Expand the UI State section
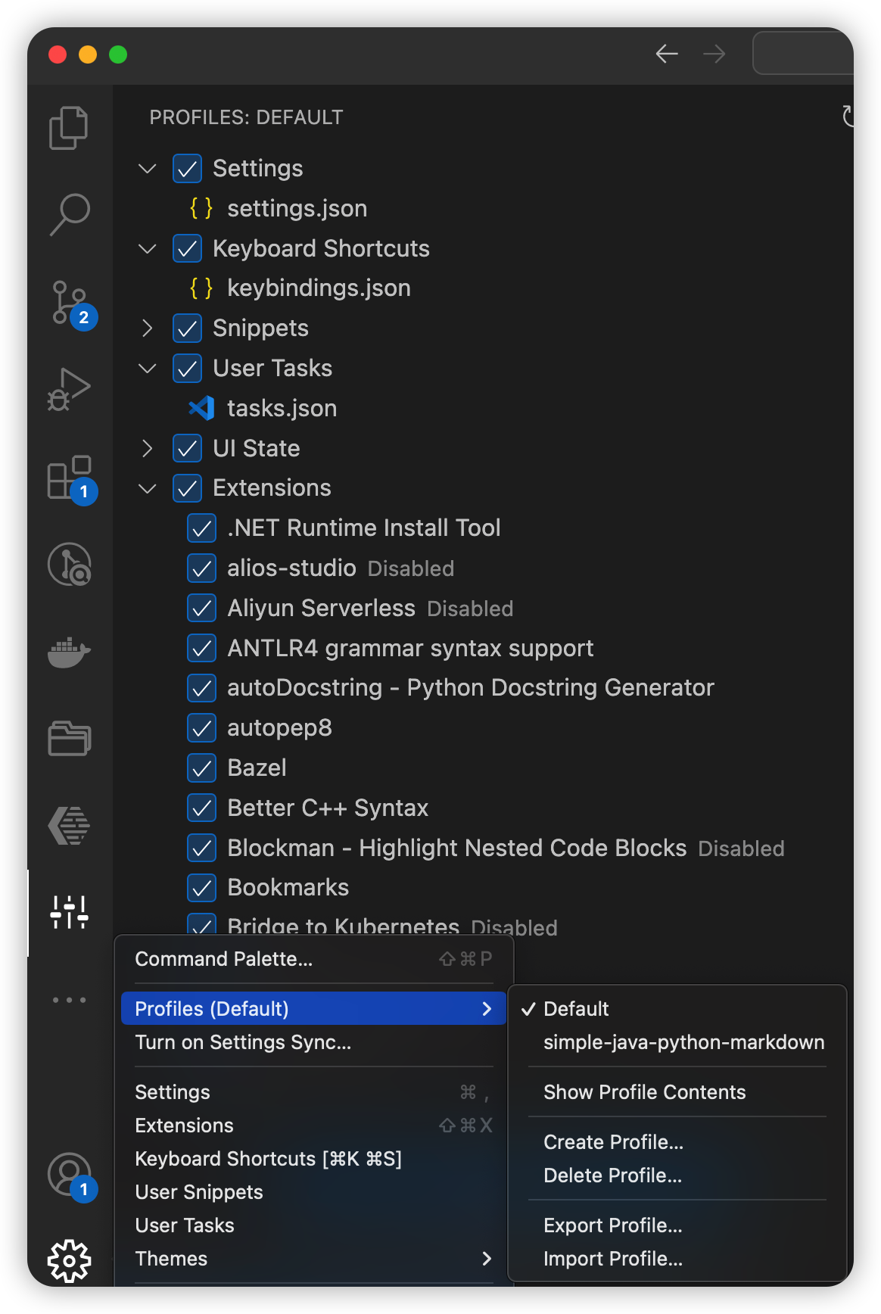 pyautogui.click(x=148, y=449)
